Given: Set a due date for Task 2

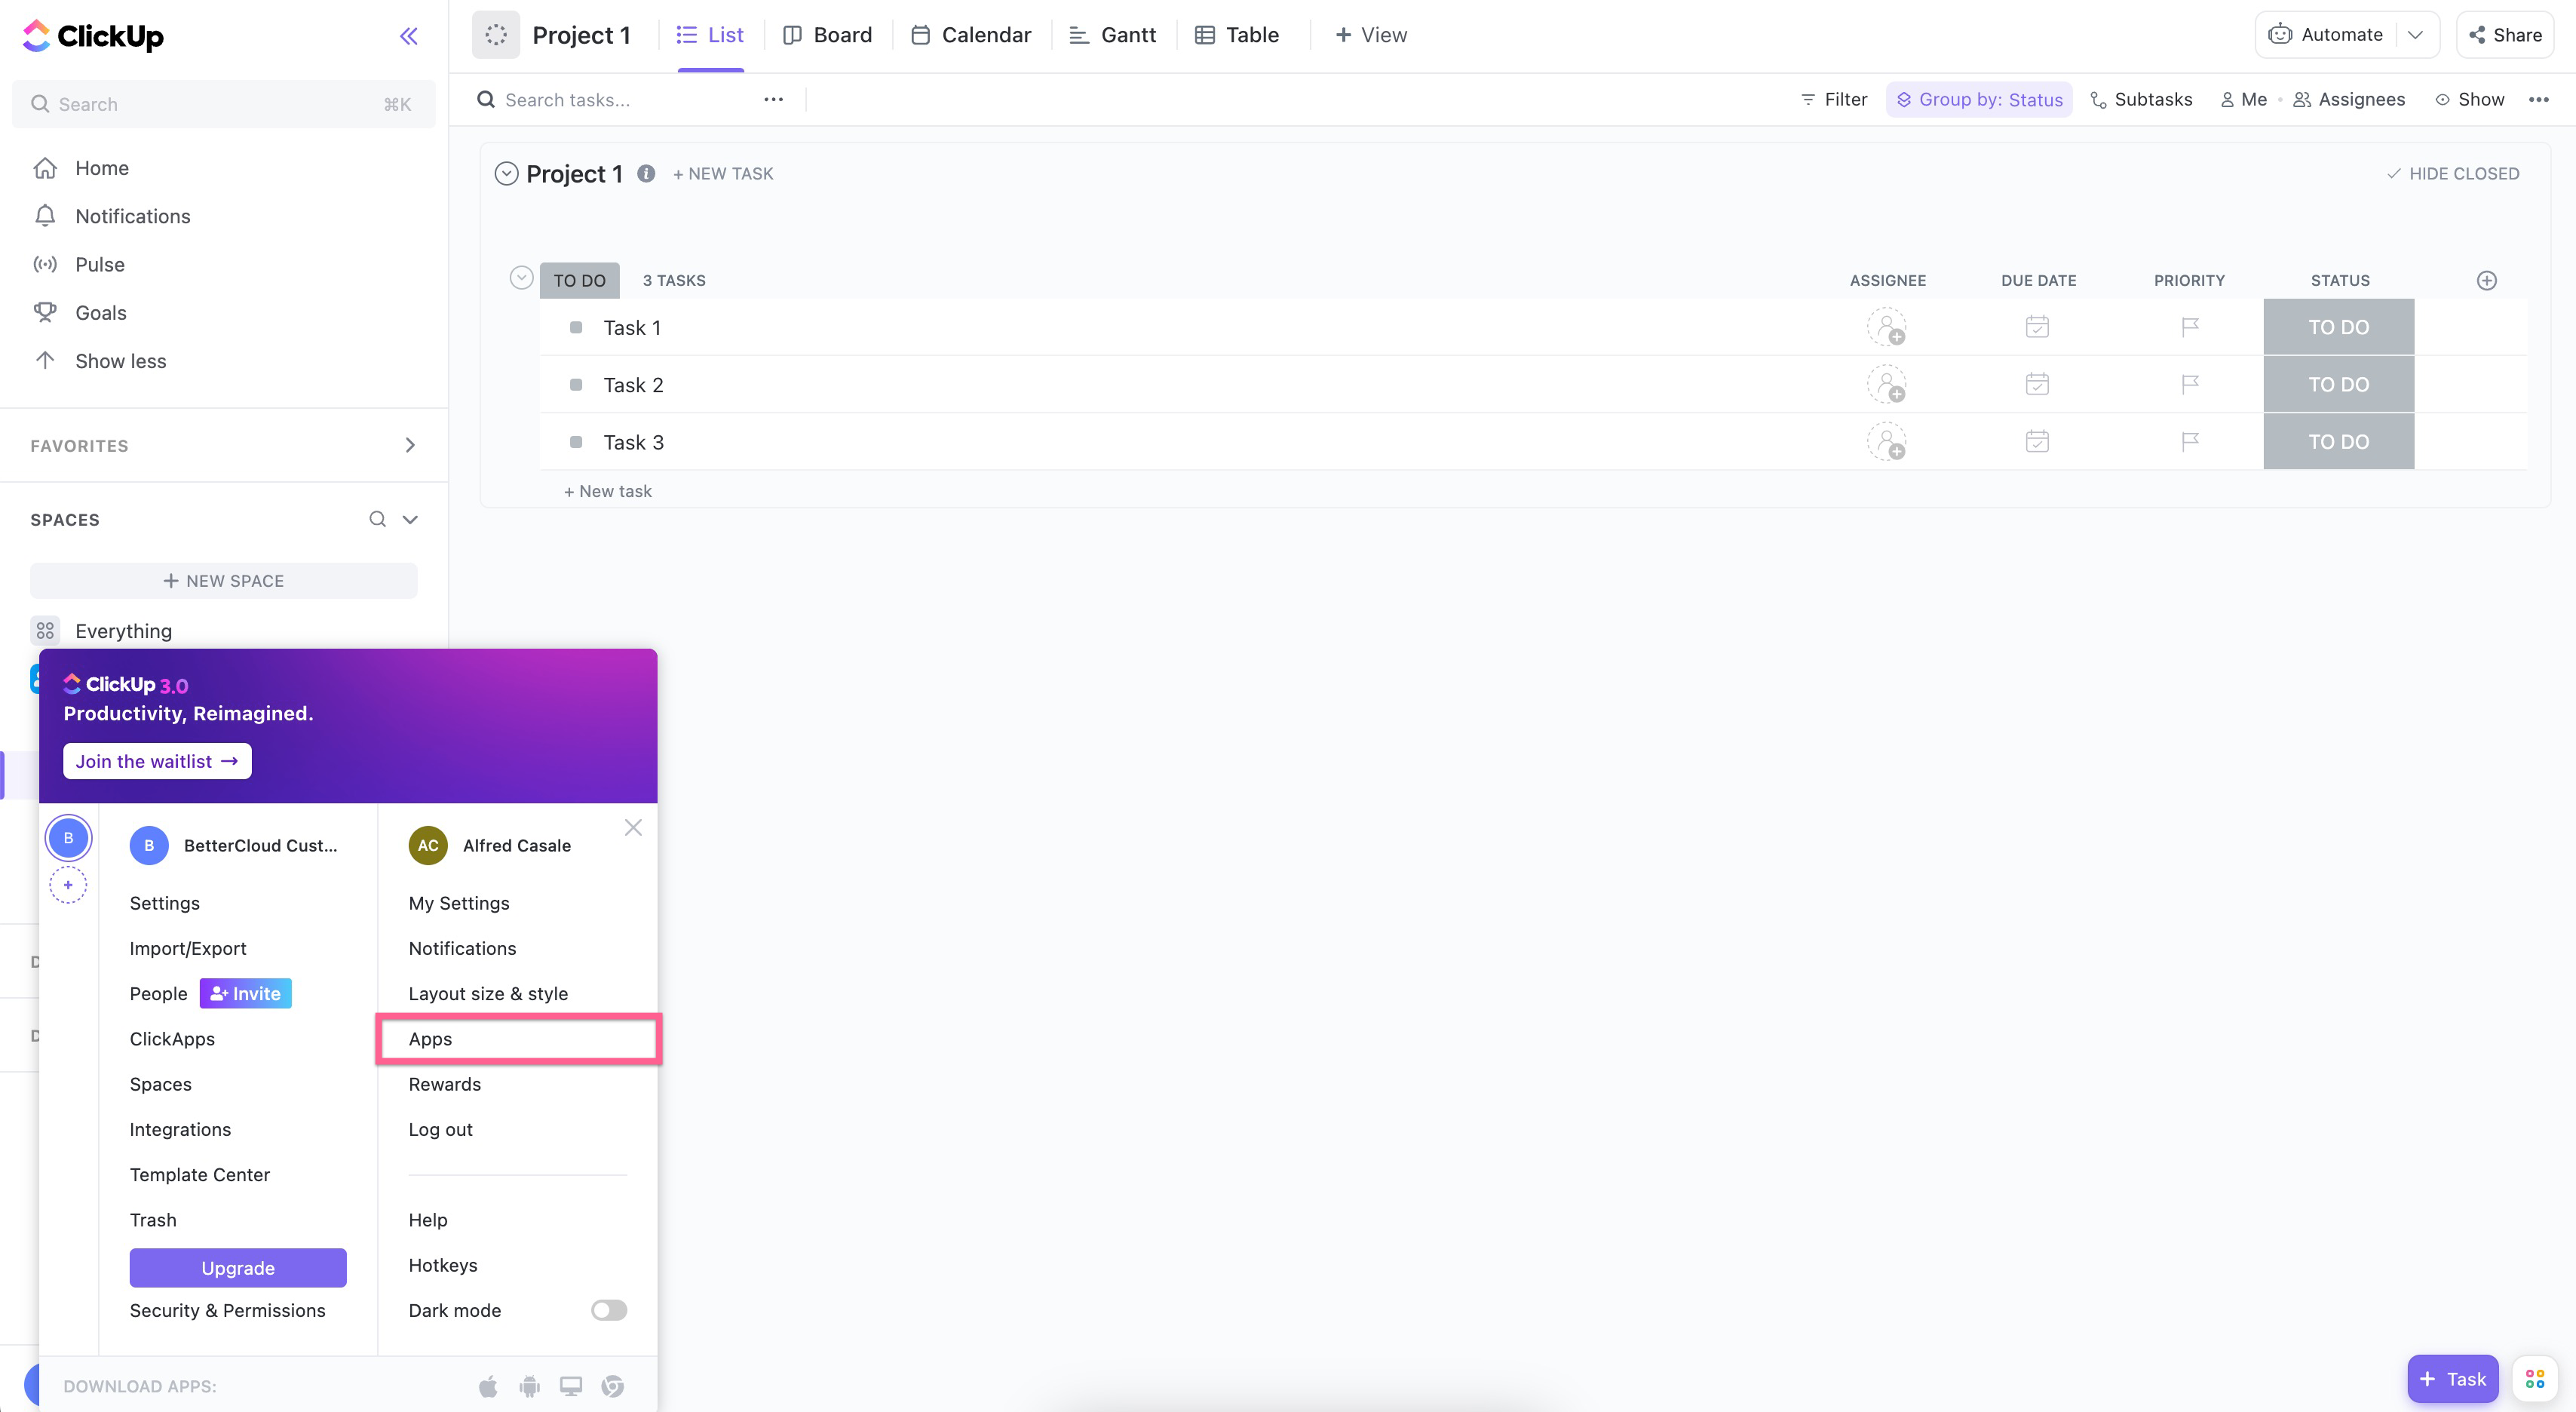Looking at the screenshot, I should coord(2037,384).
